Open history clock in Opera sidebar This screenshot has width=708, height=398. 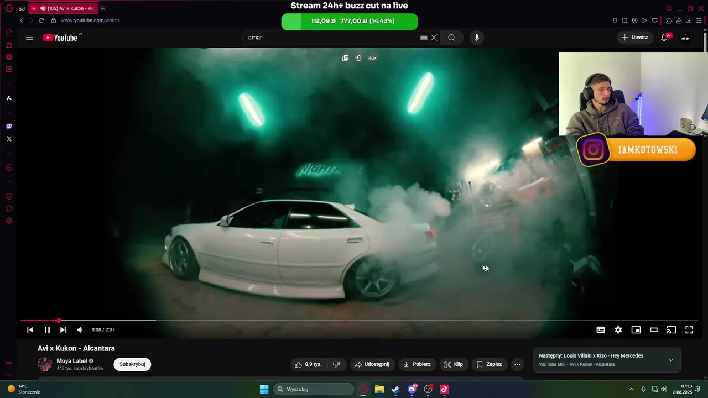pyautogui.click(x=9, y=196)
